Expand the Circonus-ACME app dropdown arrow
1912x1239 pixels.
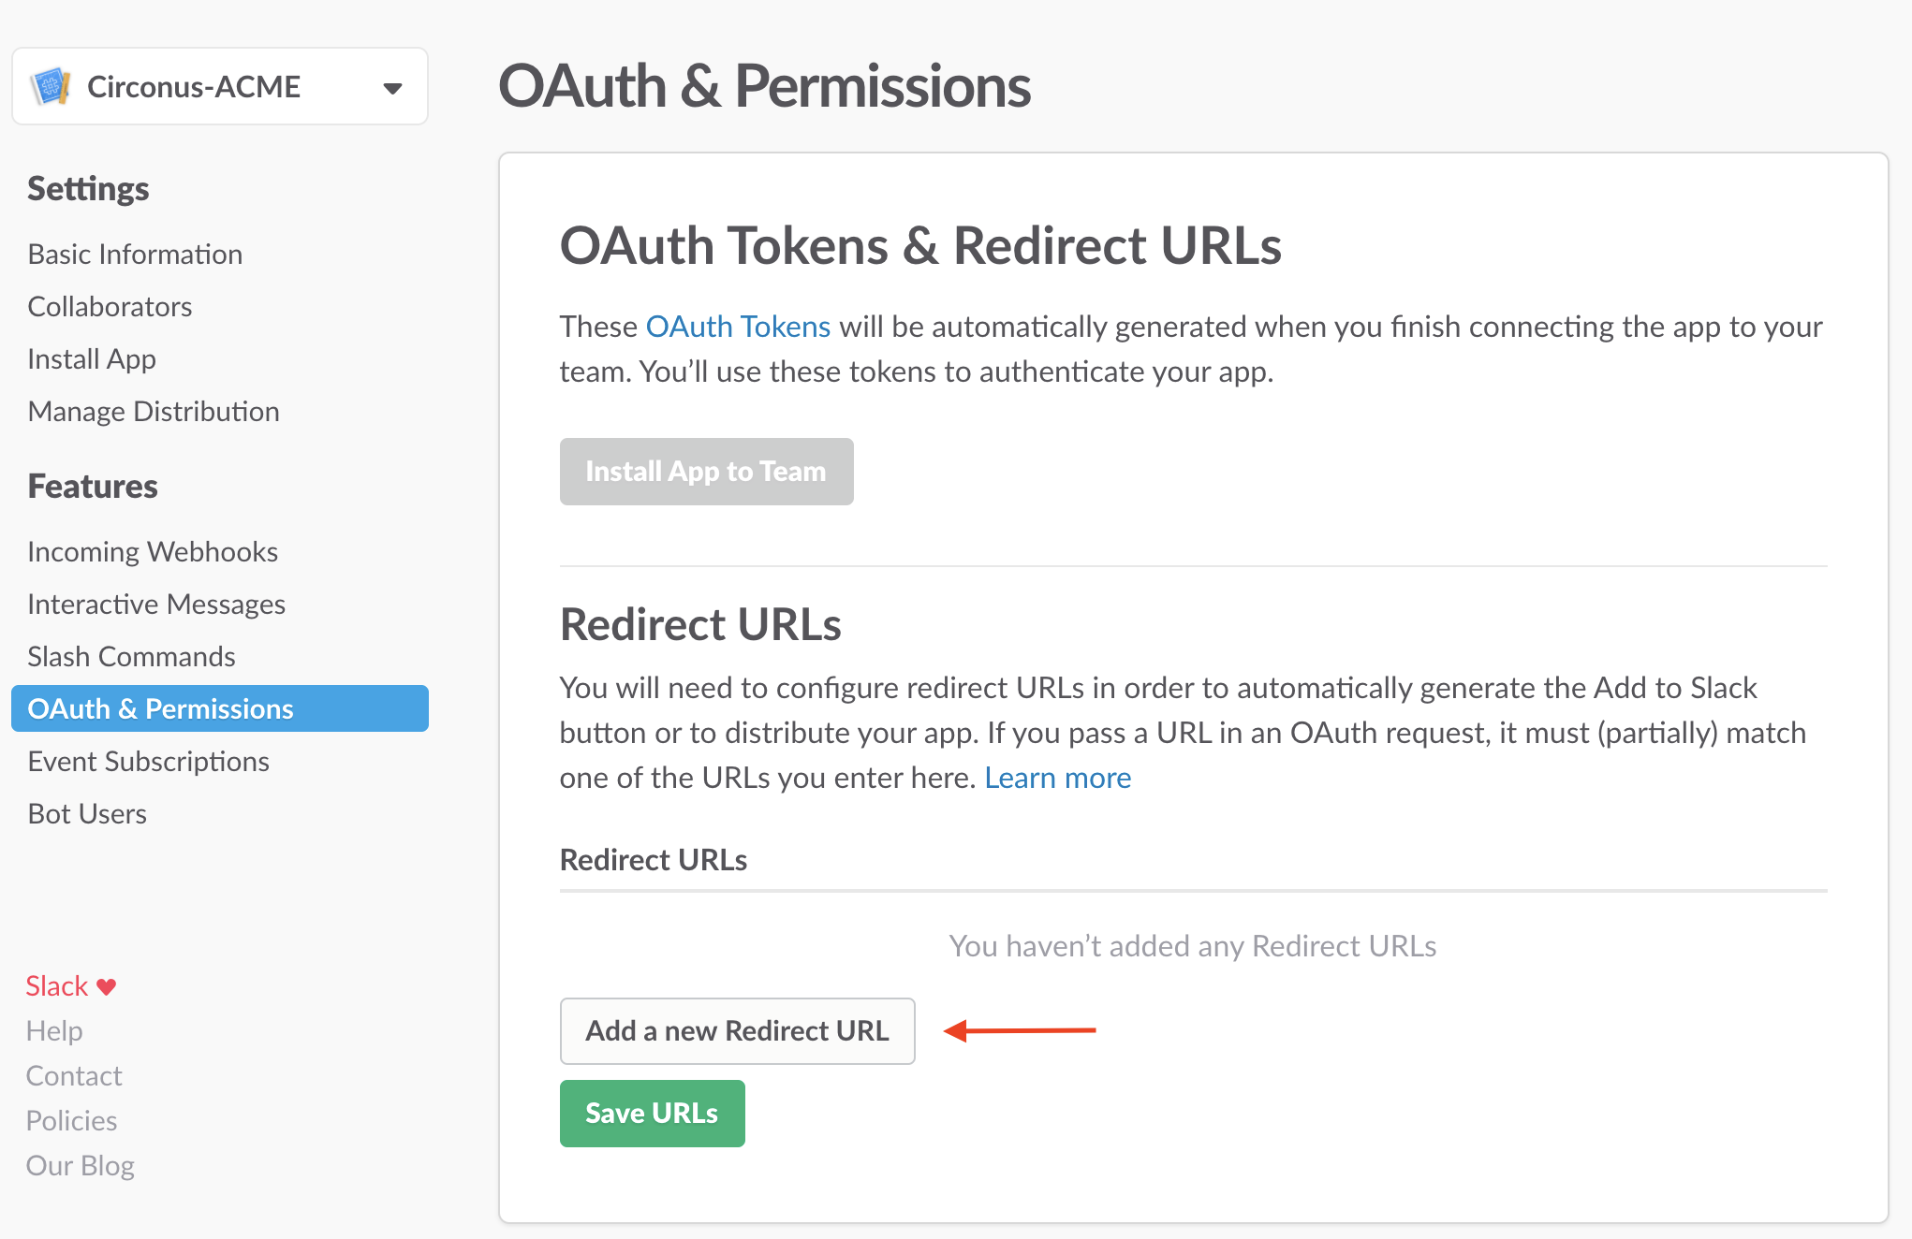pyautogui.click(x=392, y=88)
